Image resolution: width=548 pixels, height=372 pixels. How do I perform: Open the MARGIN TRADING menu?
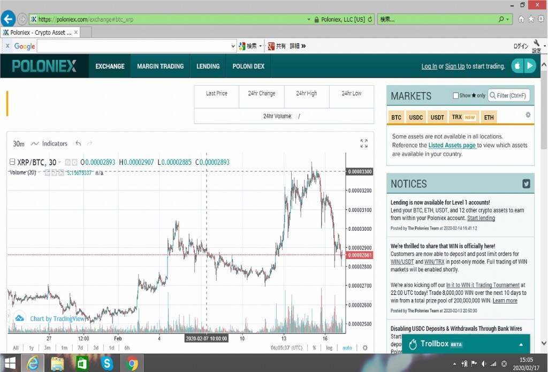pos(160,66)
